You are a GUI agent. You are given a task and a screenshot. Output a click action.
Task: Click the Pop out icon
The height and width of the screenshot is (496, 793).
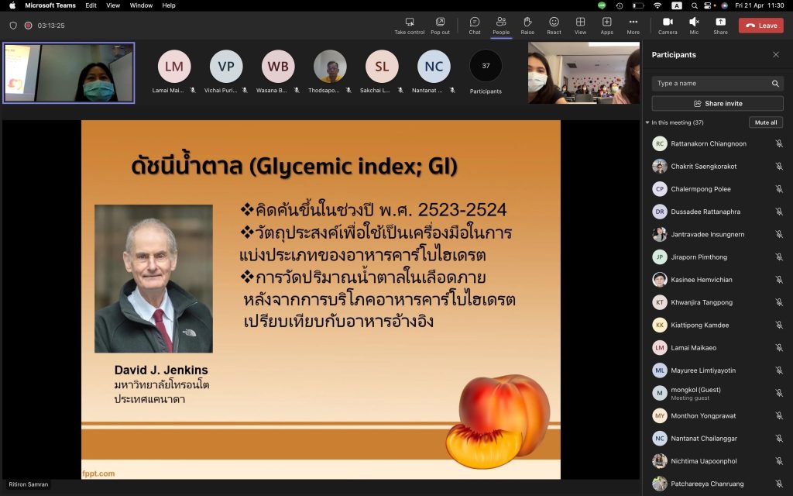(440, 22)
